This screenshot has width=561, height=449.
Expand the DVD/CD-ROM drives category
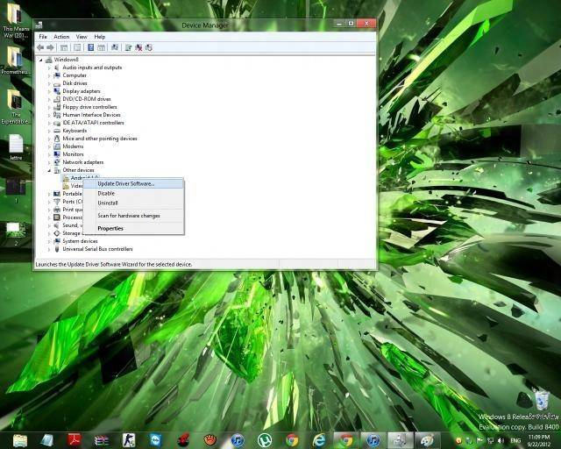pyautogui.click(x=49, y=99)
